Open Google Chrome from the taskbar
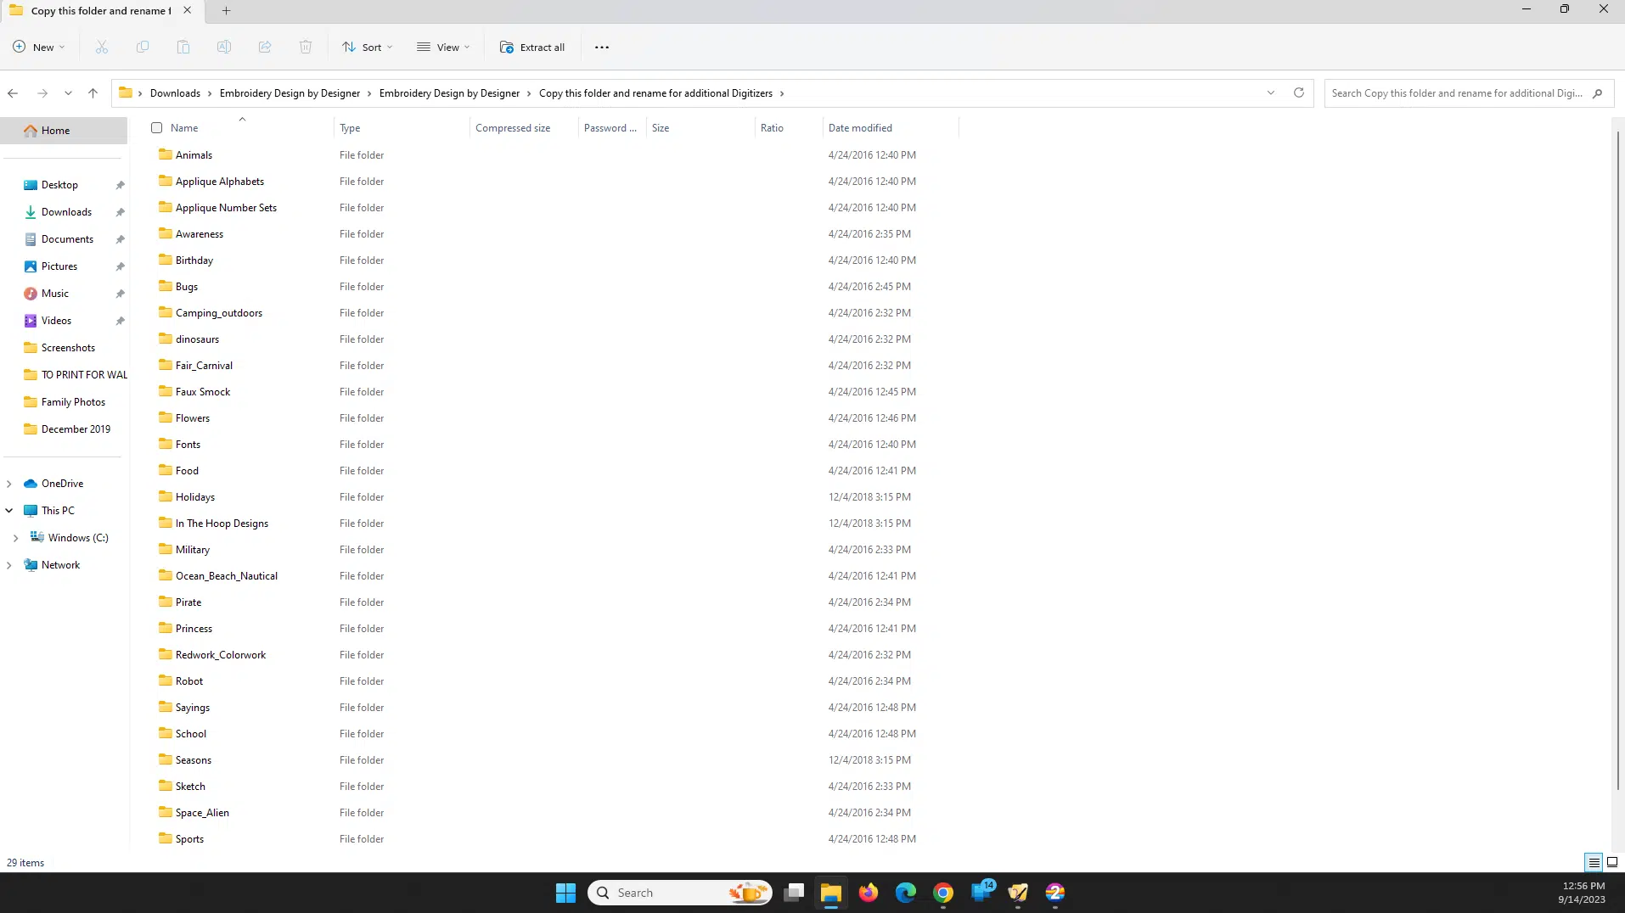Screen dimensions: 1625x913 [943, 893]
